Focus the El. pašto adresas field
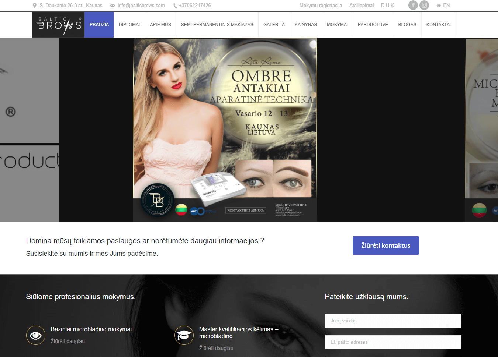498x357 pixels. pos(393,342)
